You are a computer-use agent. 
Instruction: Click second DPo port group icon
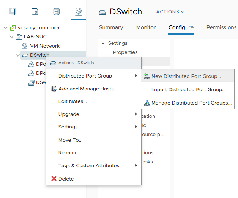point(31,73)
